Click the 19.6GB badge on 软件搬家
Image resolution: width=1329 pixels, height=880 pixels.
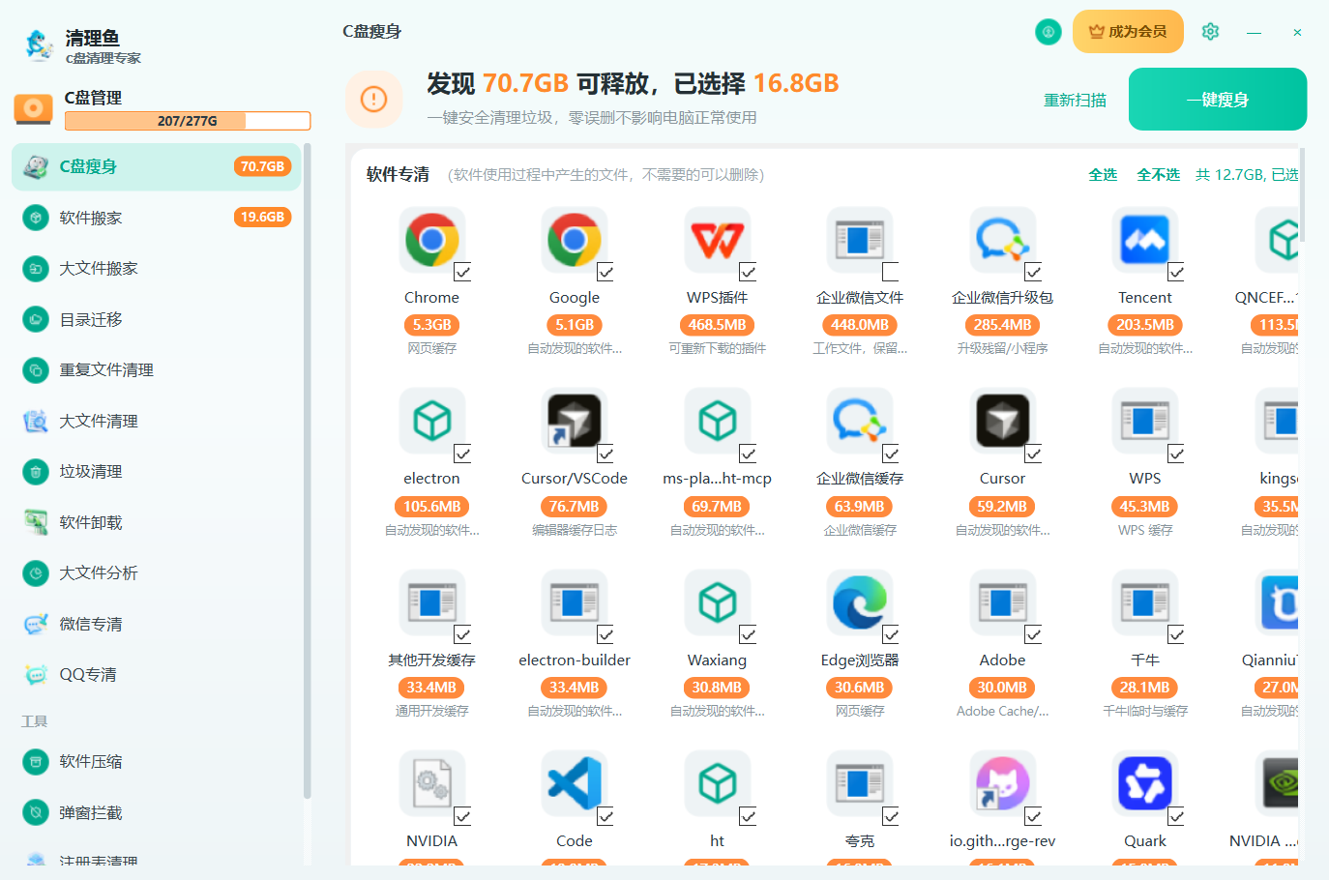click(x=262, y=218)
